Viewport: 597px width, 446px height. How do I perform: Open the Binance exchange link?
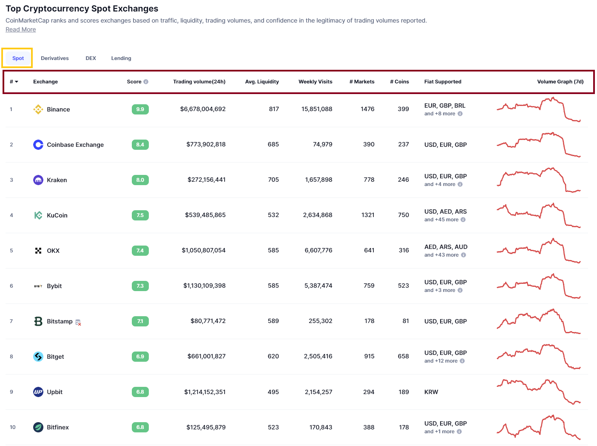58,109
